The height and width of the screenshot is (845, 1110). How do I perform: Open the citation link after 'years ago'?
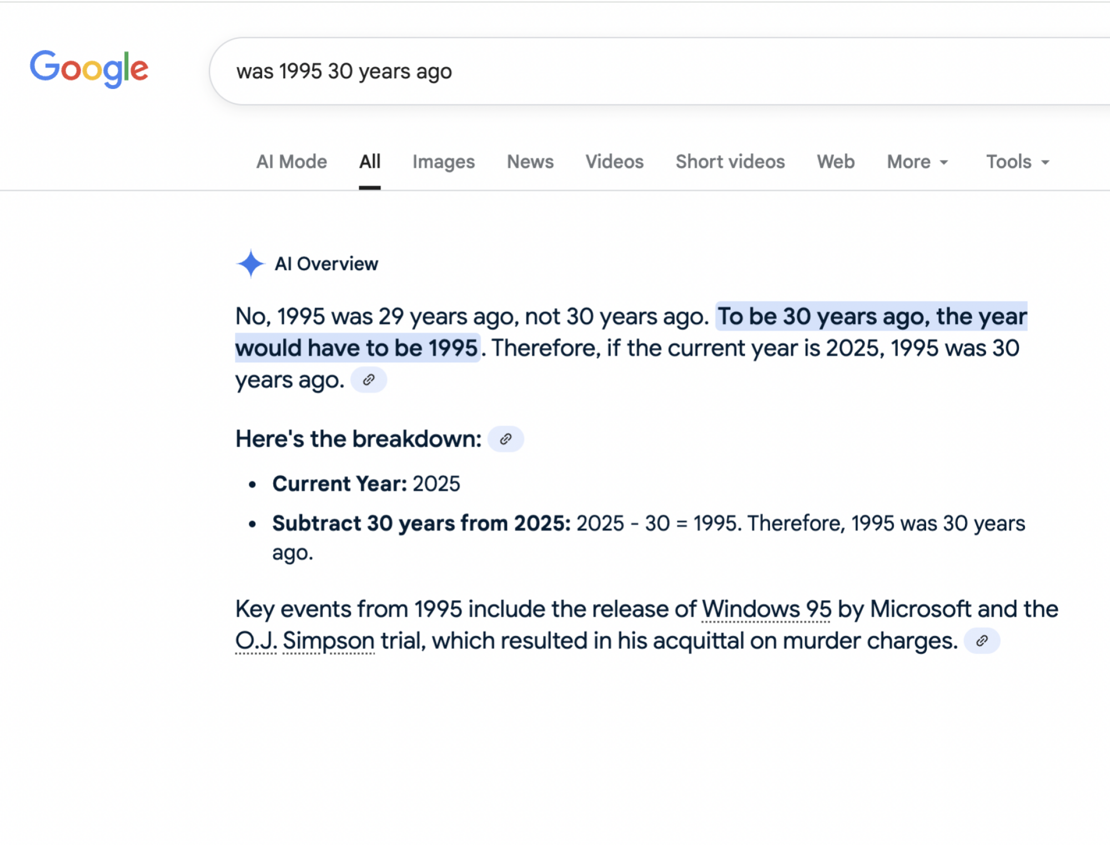tap(369, 380)
